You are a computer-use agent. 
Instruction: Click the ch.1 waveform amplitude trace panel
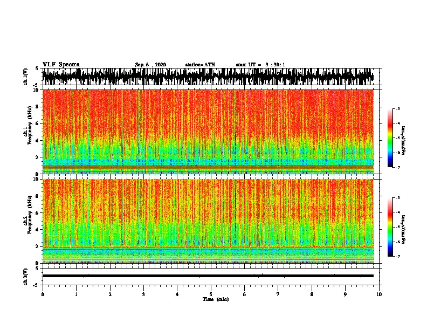pyautogui.click(x=210, y=77)
